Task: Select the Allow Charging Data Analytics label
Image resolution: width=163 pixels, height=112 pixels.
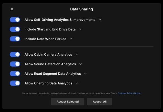Action: click(x=48, y=83)
